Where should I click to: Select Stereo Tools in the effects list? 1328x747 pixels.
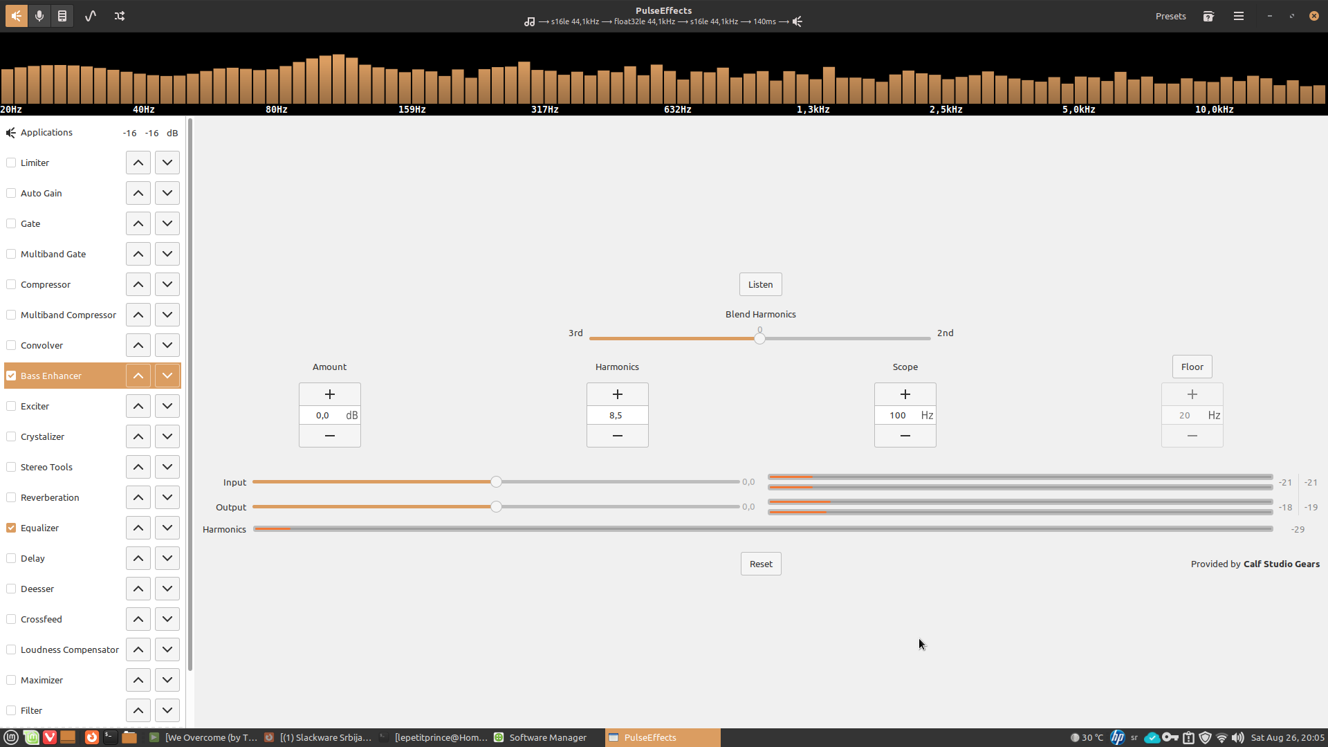point(46,467)
